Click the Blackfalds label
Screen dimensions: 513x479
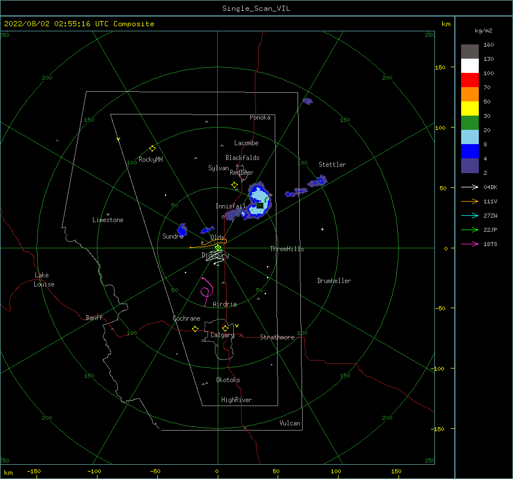(242, 158)
